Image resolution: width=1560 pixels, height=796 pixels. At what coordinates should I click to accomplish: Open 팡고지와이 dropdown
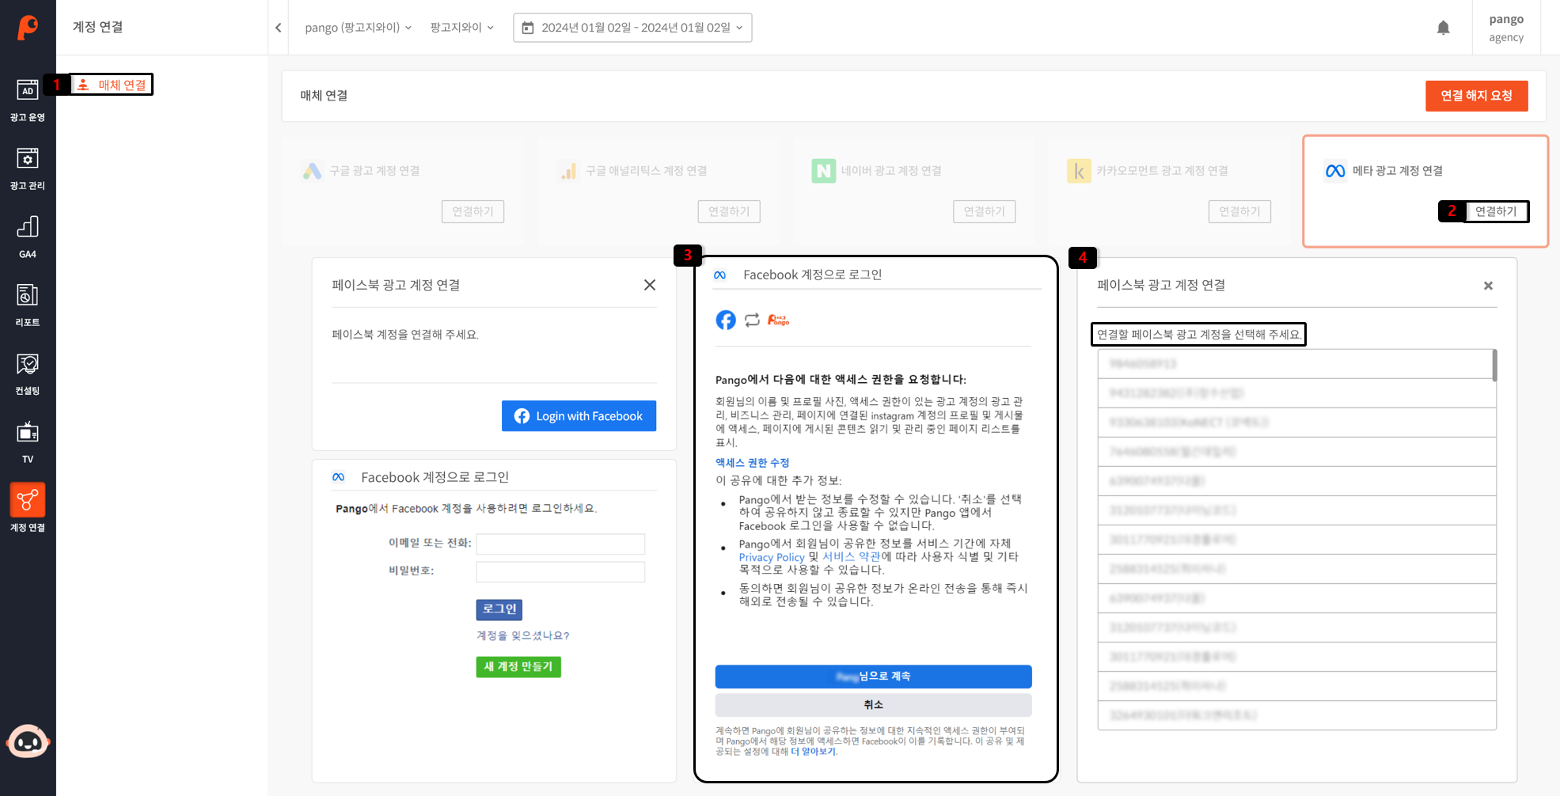462,28
